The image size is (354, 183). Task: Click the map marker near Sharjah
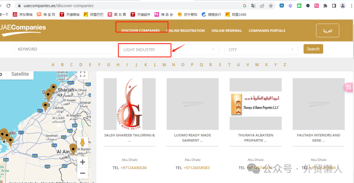click(x=53, y=88)
